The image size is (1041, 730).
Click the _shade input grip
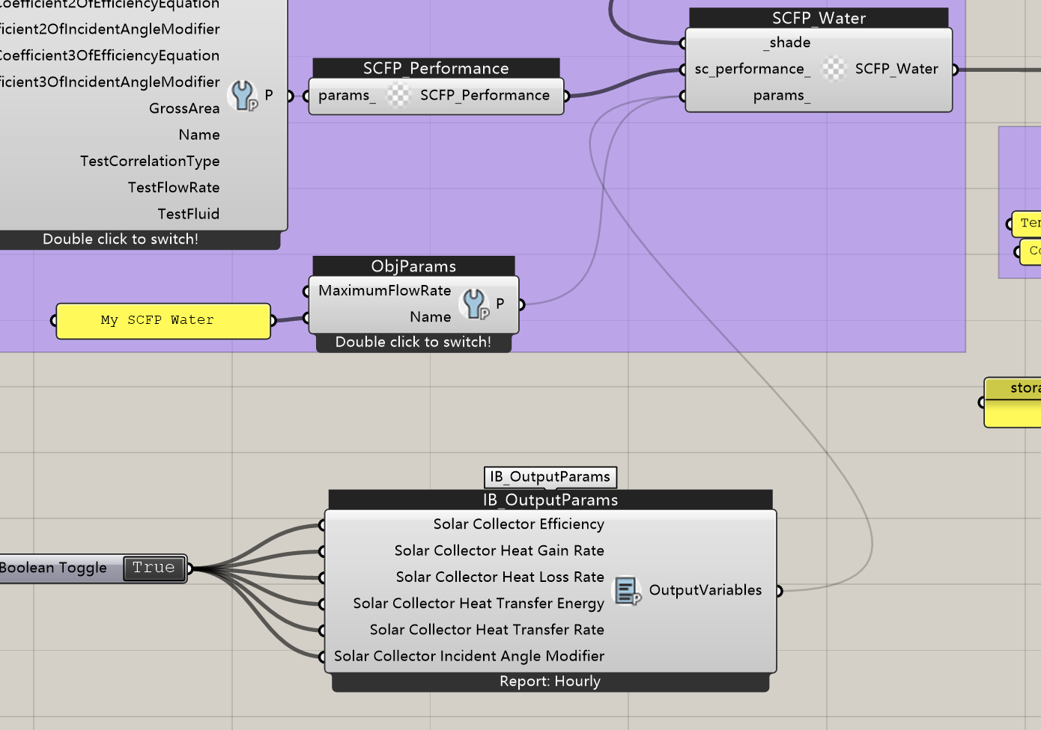[x=683, y=43]
